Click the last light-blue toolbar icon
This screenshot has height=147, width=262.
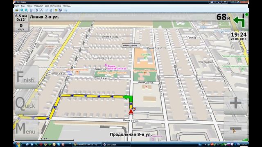66,10
